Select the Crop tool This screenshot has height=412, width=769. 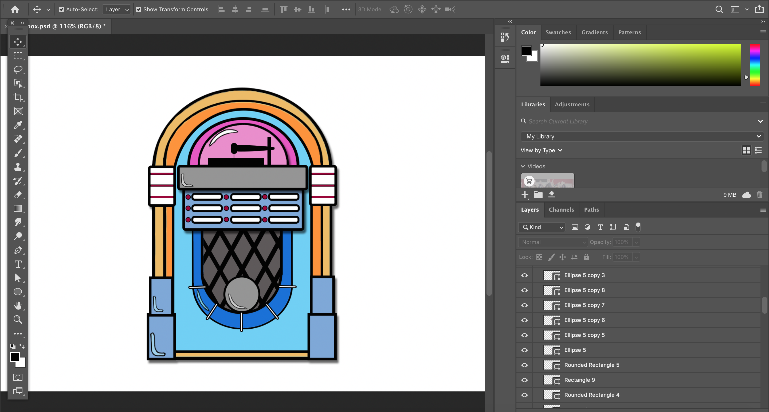click(x=18, y=97)
